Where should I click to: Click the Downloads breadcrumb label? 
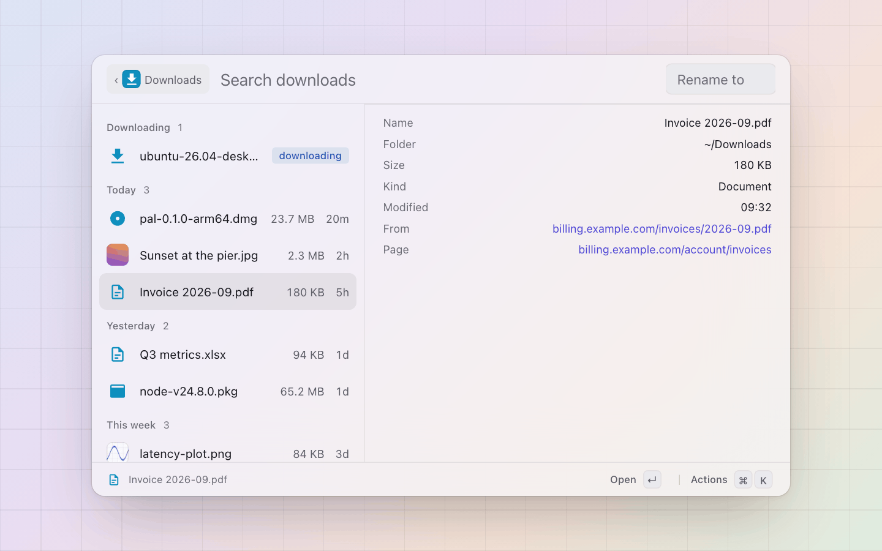[173, 80]
